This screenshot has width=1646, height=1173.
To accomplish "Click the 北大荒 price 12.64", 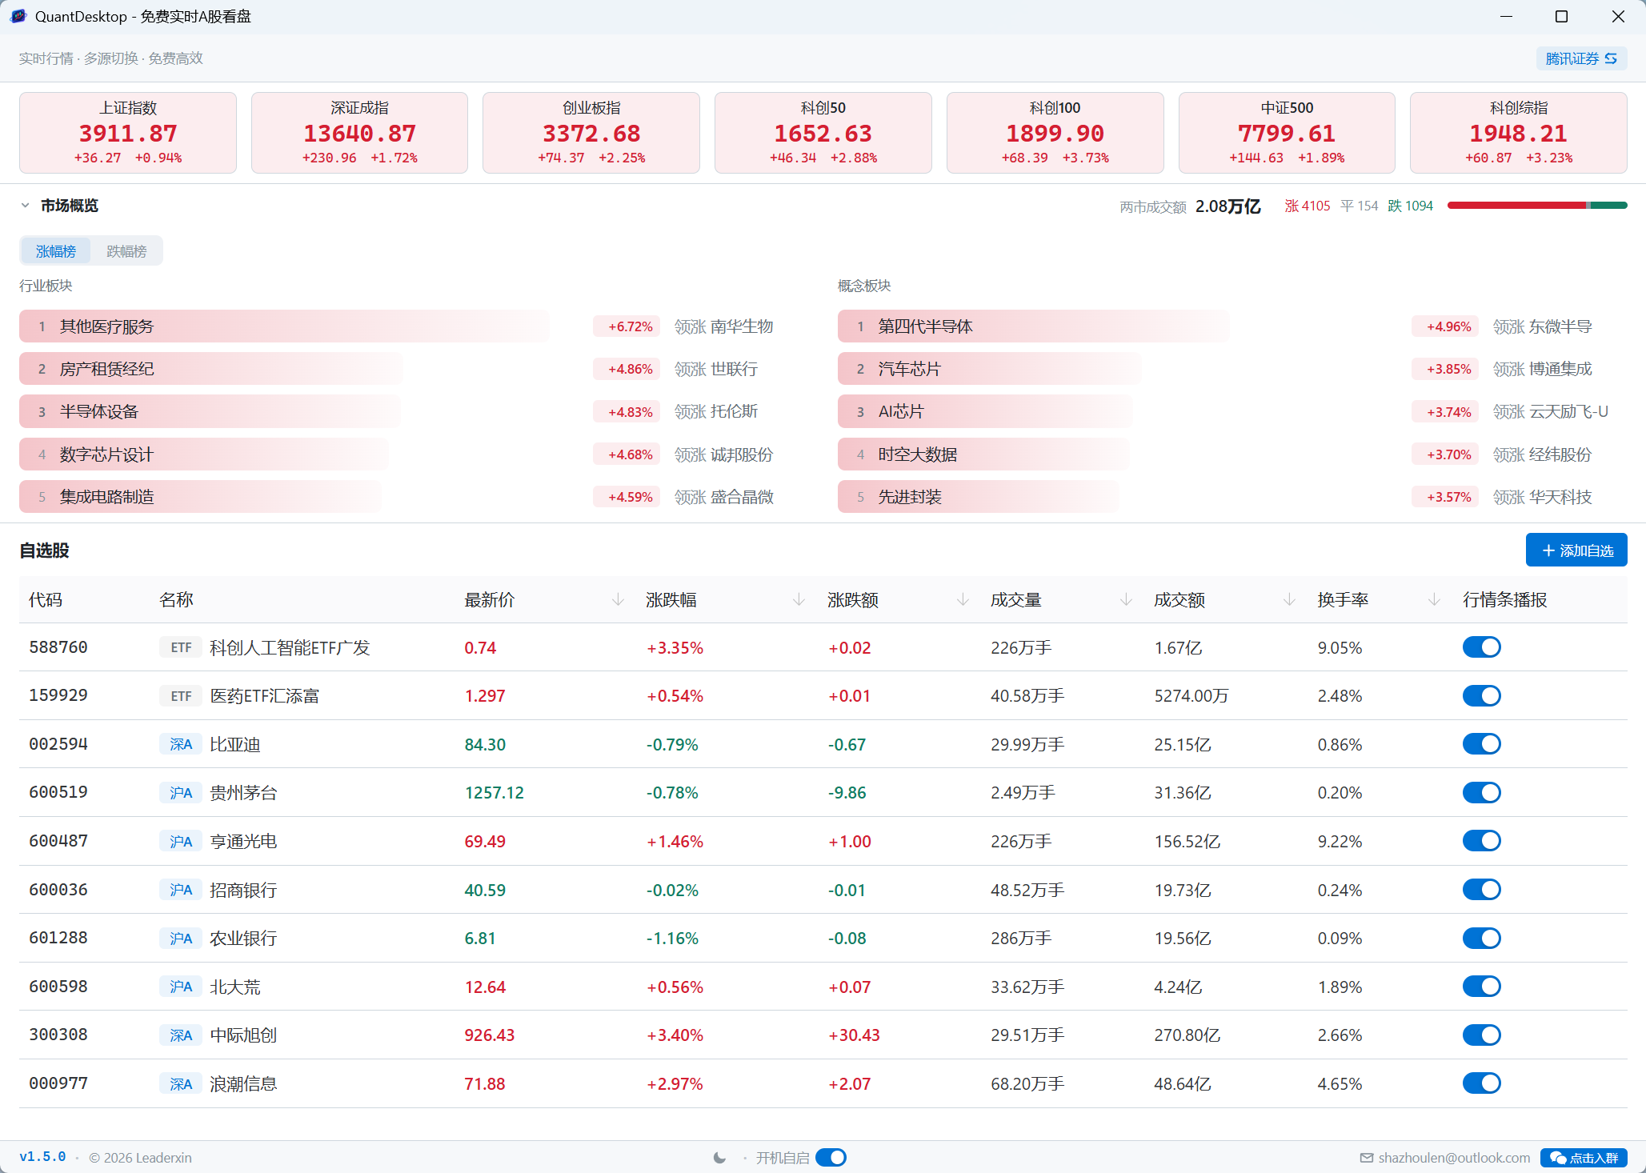I will (485, 987).
